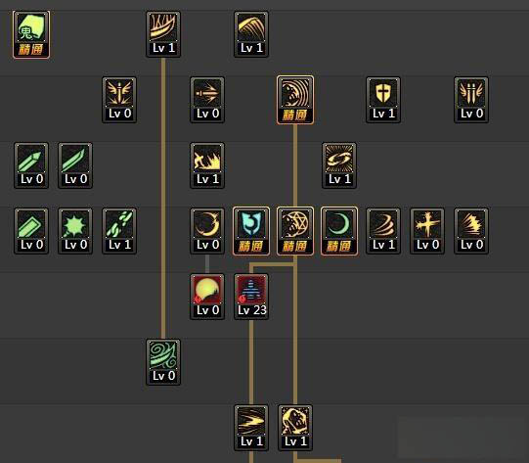Select the golden crescent ring Lv 0 skill
Image resolution: width=529 pixels, height=463 pixels.
coord(207,231)
